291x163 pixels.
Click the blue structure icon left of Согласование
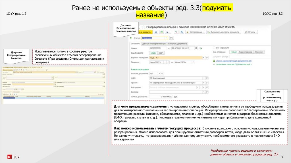pyautogui.click(x=182, y=32)
